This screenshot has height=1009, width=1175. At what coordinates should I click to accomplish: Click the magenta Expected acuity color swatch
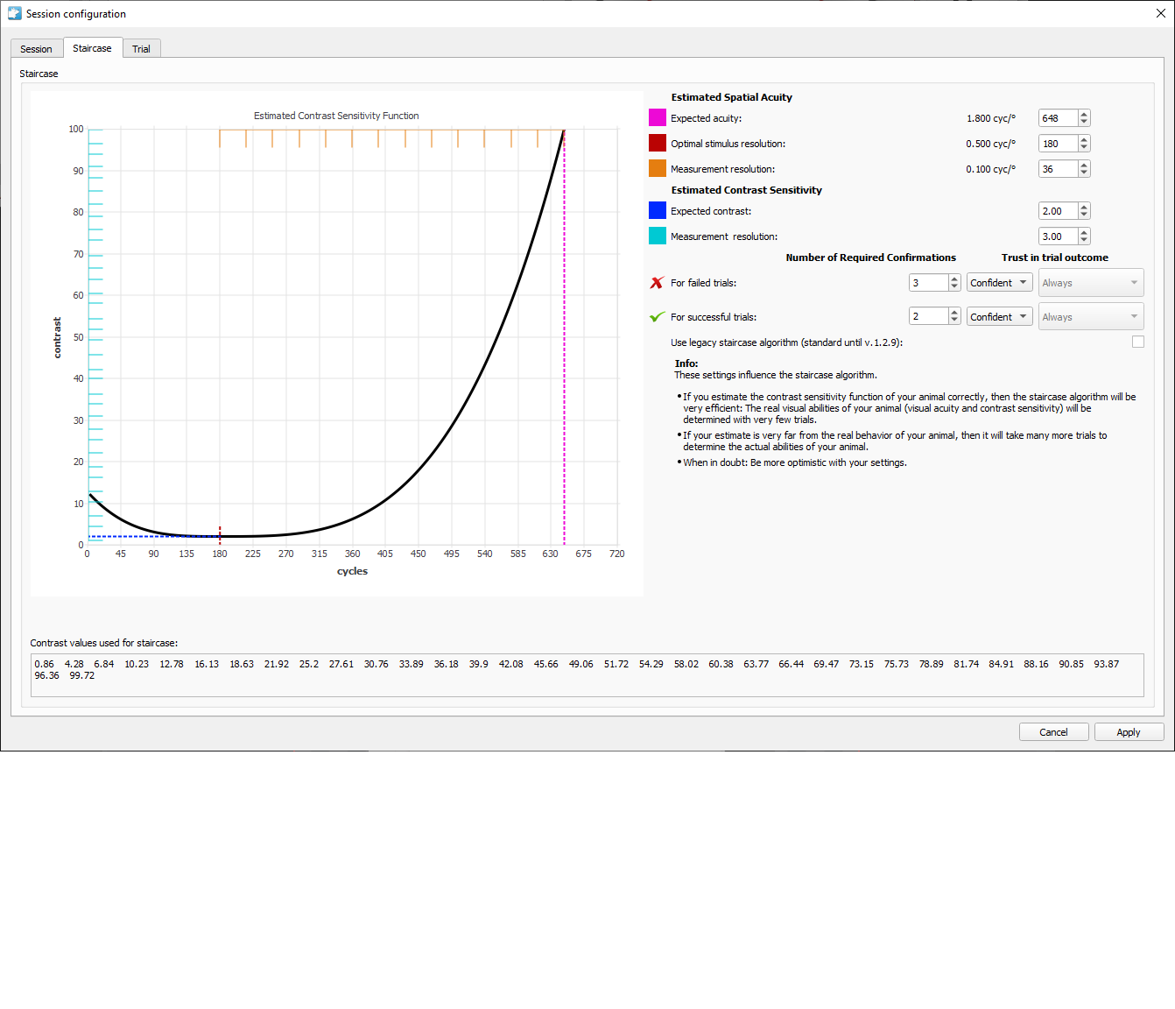(x=657, y=118)
